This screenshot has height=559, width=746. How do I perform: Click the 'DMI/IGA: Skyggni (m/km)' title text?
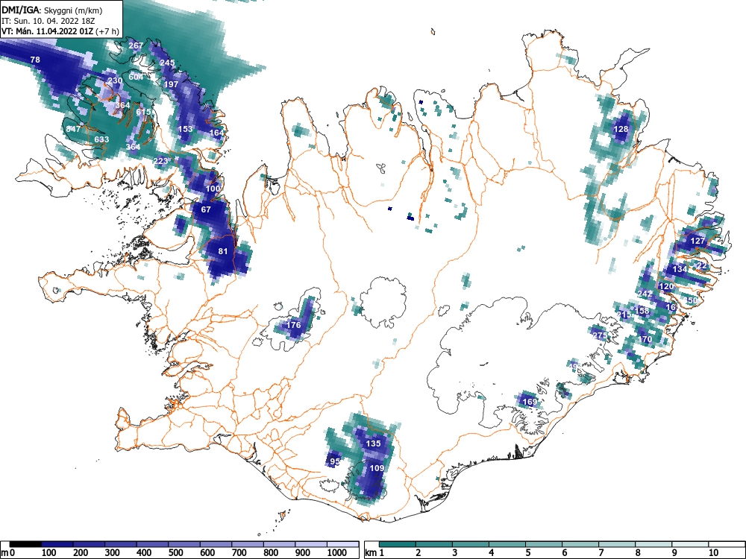tap(52, 10)
